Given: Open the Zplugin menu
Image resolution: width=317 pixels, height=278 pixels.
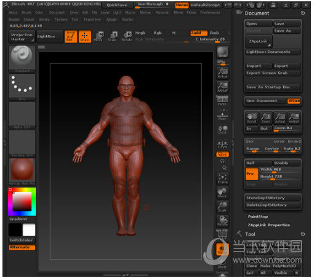Looking at the screenshot, I should coord(111,20).
